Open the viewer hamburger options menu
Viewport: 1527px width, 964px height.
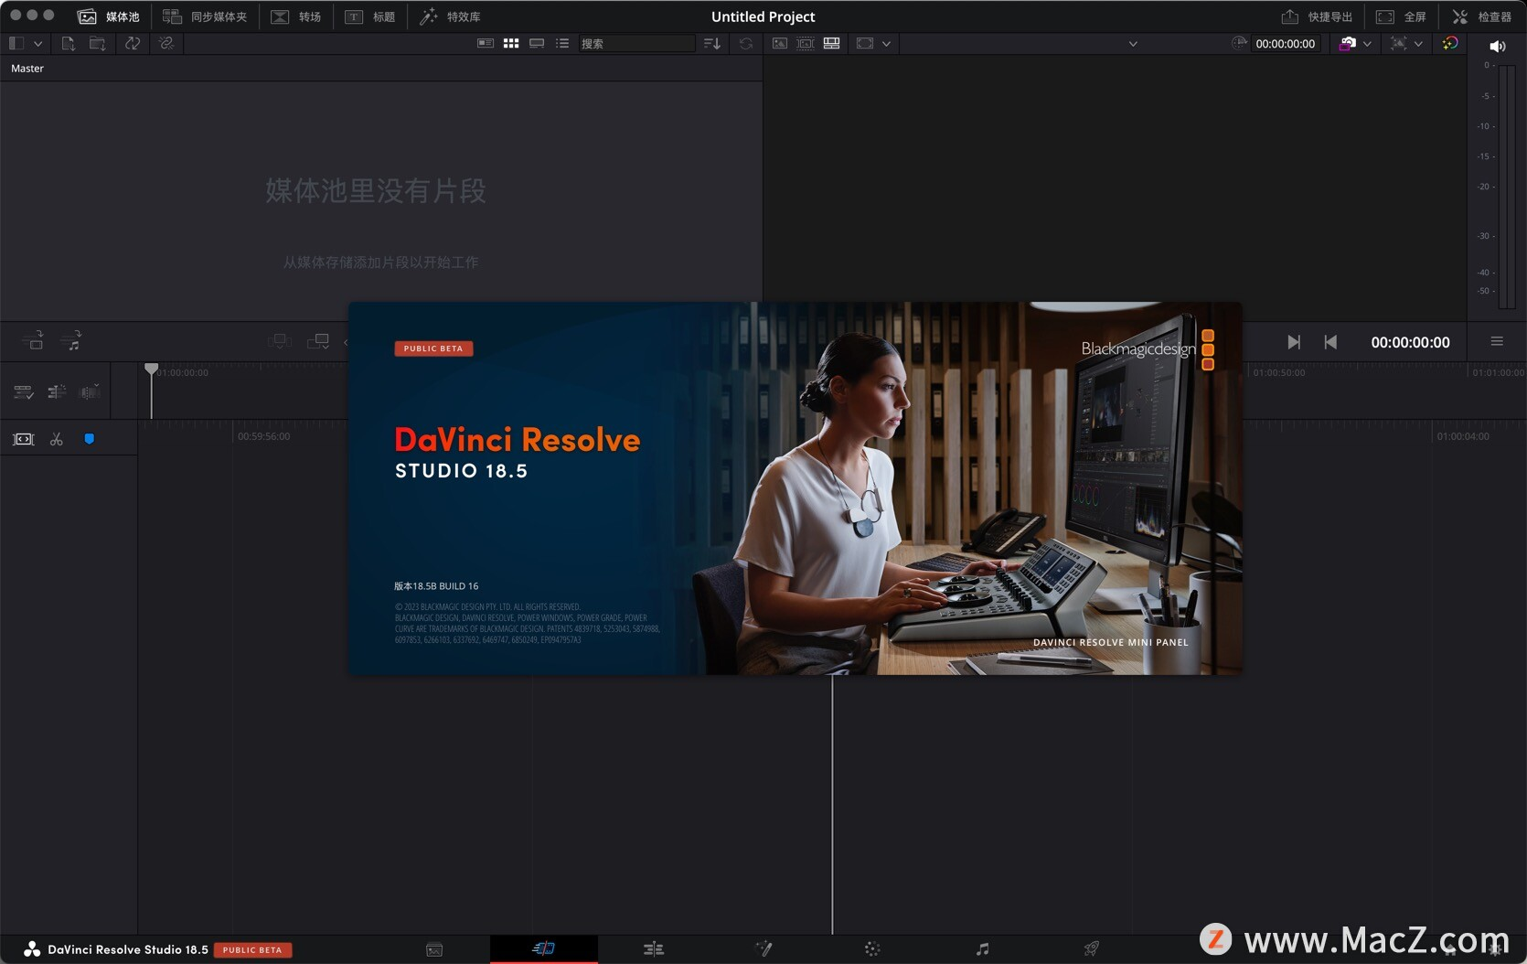point(1497,341)
